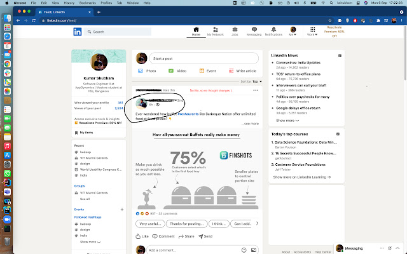Click Write article option
The height and width of the screenshot is (254, 407).
point(242,70)
